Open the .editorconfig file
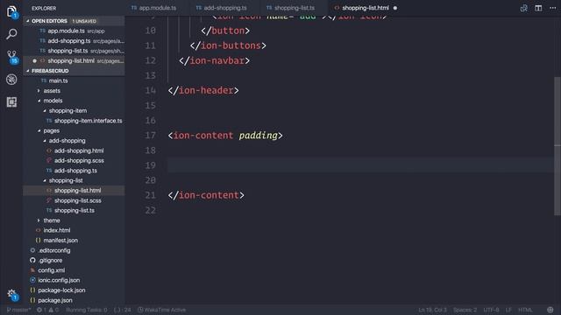561x315 pixels. 54,250
